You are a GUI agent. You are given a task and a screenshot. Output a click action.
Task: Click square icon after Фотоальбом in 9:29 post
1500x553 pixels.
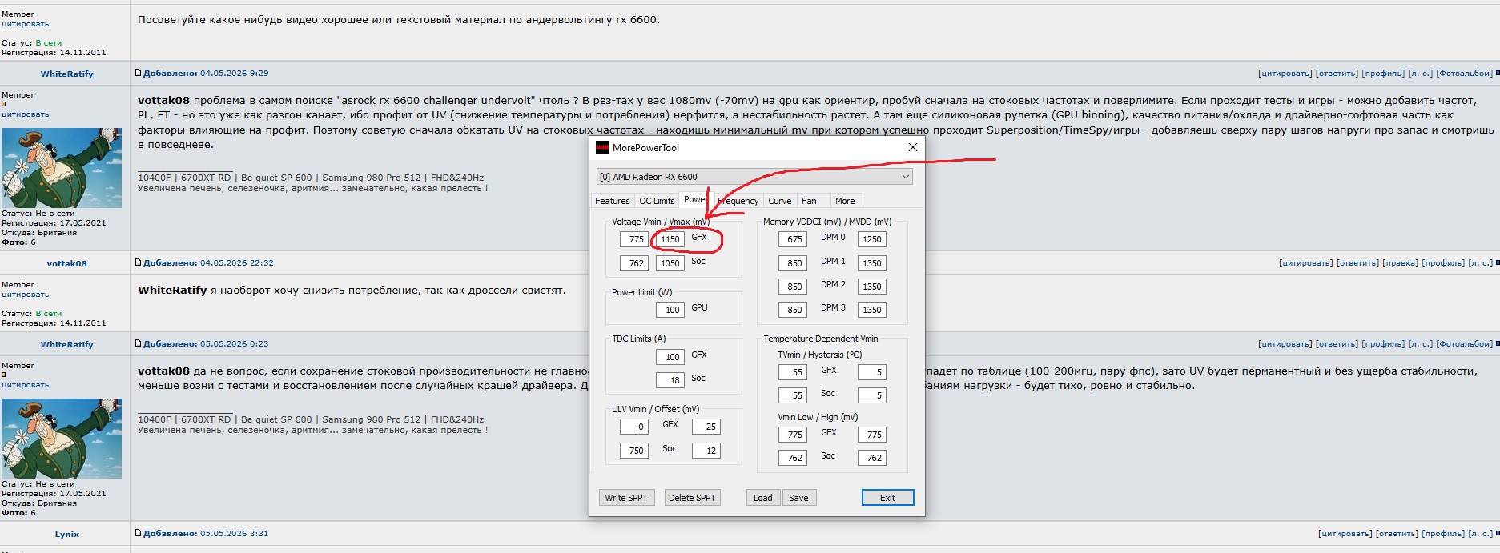(1497, 73)
